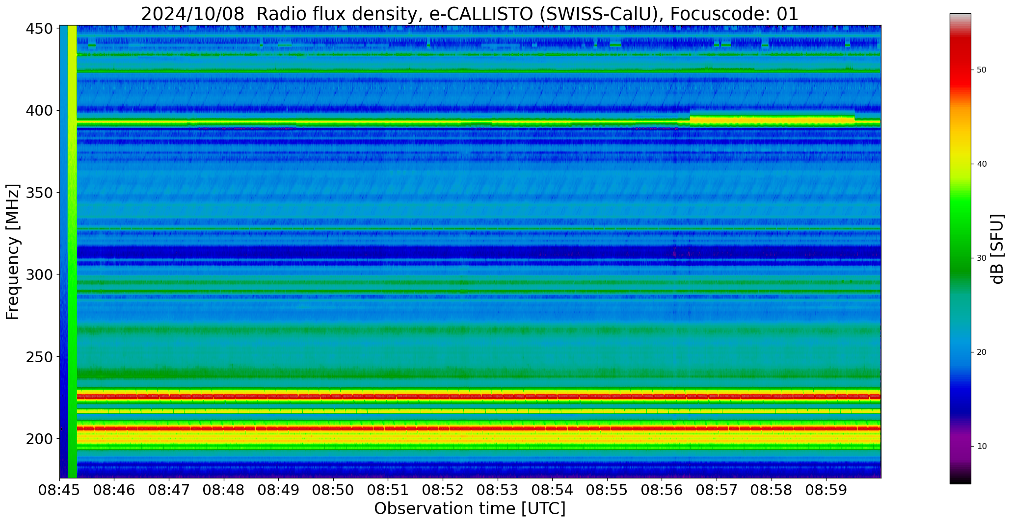The height and width of the screenshot is (523, 1012).
Task: Click the 08:51 time tick label
Action: coord(388,490)
